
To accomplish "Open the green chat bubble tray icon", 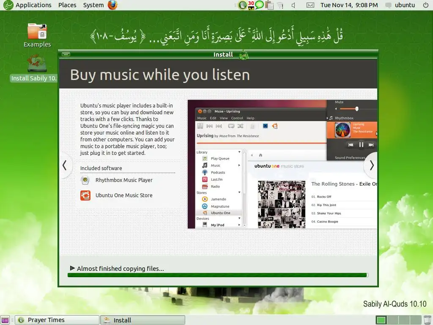I will [259, 5].
